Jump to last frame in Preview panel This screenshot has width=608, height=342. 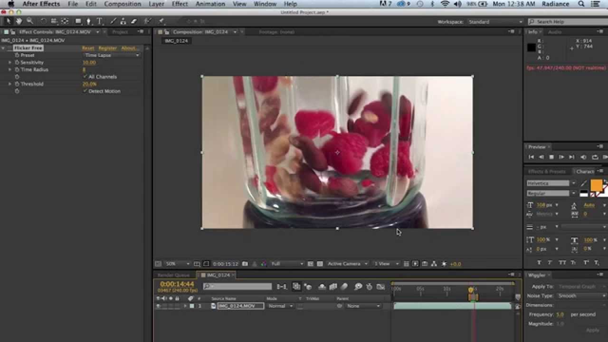[x=572, y=157]
